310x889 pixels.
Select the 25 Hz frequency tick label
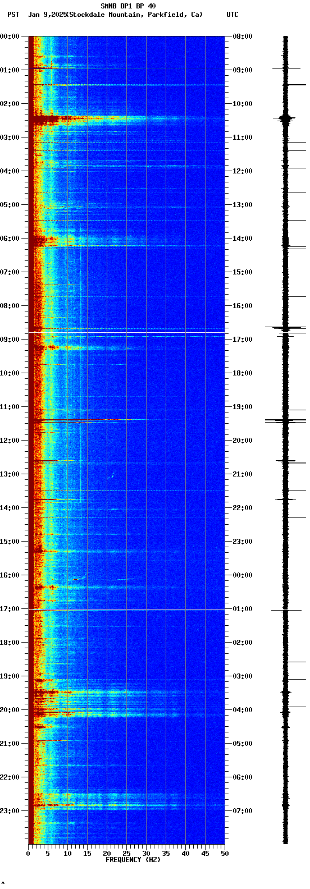[x=126, y=854]
